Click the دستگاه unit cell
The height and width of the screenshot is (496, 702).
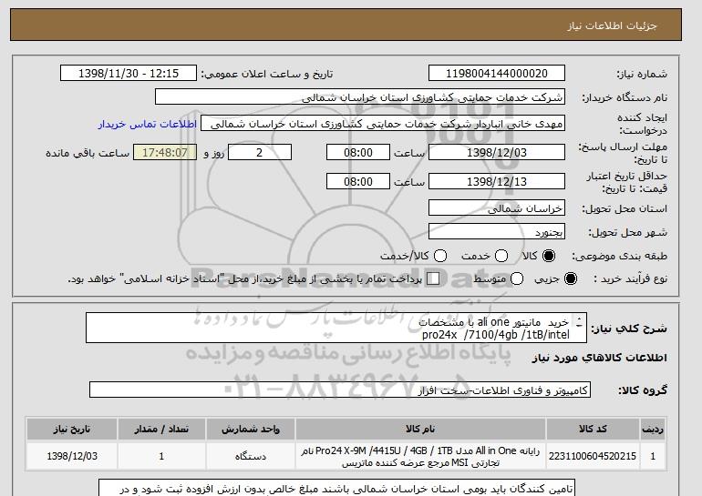[x=251, y=456]
